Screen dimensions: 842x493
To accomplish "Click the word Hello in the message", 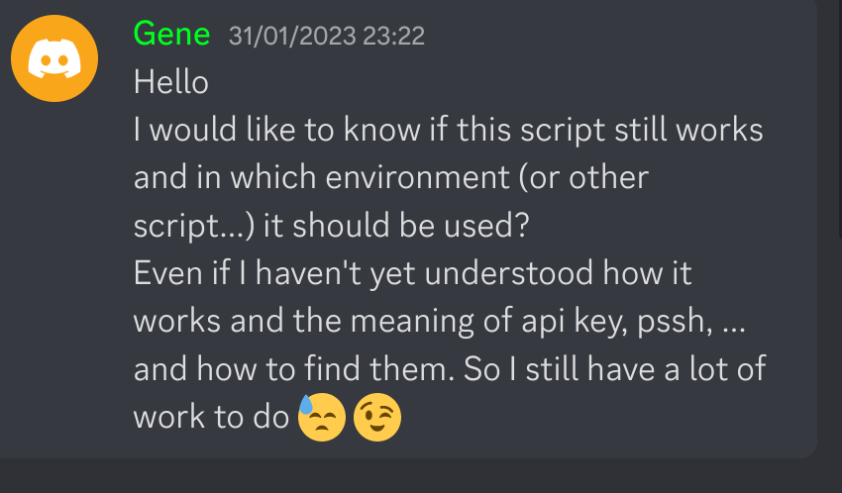I will (171, 82).
